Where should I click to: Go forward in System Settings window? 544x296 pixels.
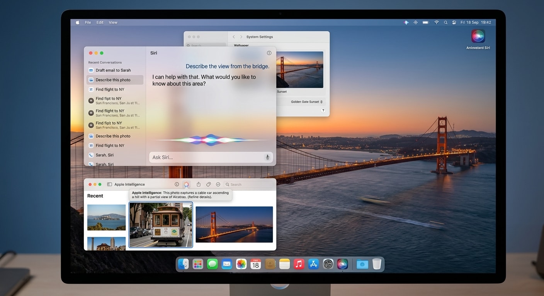(241, 37)
